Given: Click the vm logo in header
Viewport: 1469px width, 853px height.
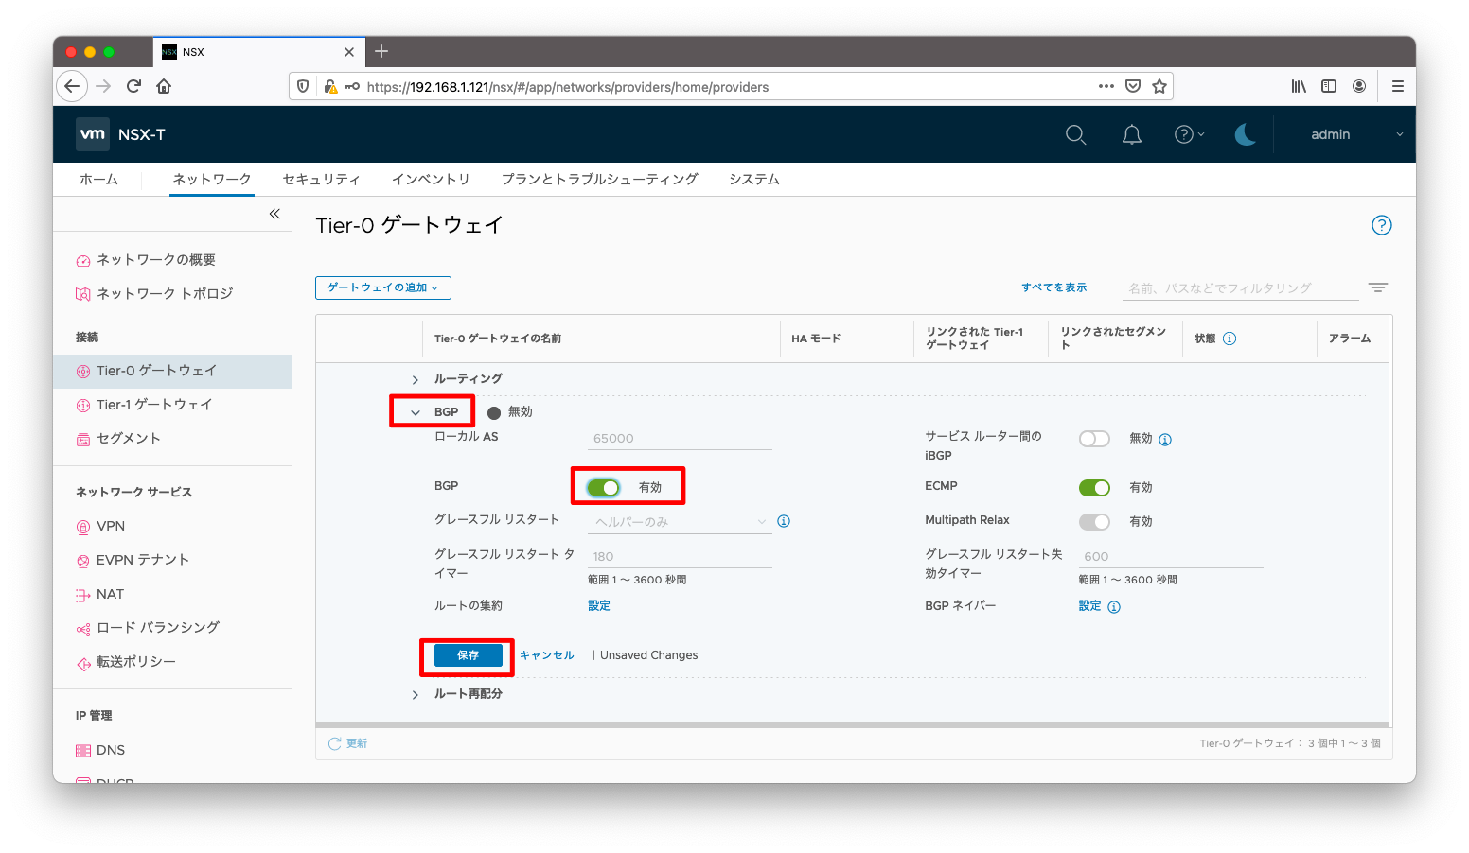Looking at the screenshot, I should pos(93,134).
